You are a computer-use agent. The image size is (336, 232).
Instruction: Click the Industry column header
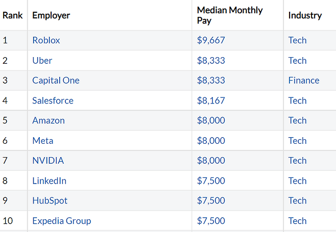point(305,15)
